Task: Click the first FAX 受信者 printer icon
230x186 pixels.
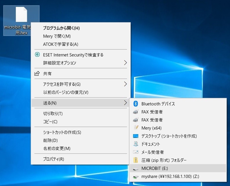Action: (136, 112)
